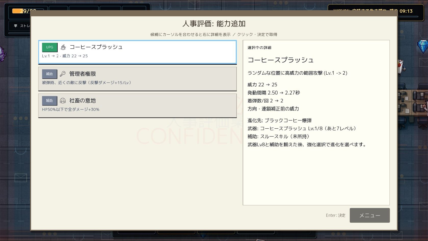Click the coffee cup icon beside コーヒースプラッシュ
428x241 pixels.
pyautogui.click(x=63, y=47)
